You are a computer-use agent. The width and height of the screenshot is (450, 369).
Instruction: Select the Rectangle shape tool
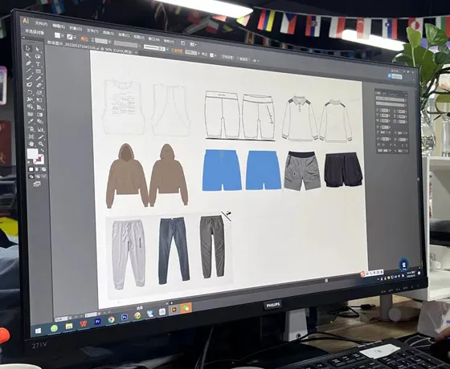(x=39, y=71)
